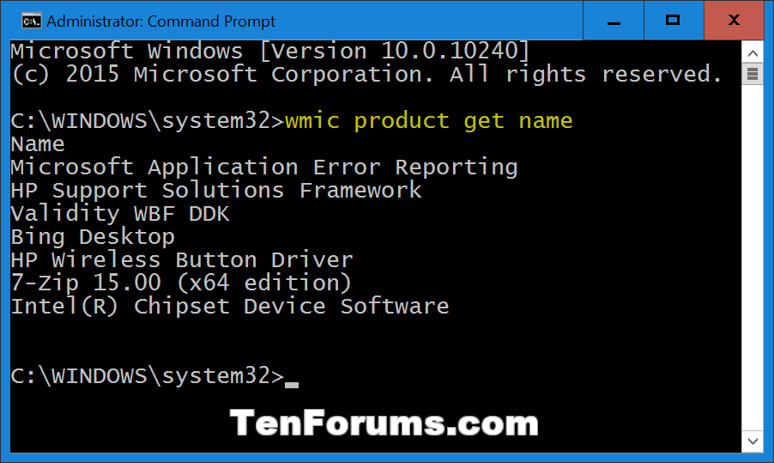Select the HP Support Solutions Framework entry

pos(216,191)
